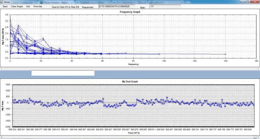The height and width of the screenshot is (139, 260).
Task: Click the My Test Graph title
Action: [x=132, y=81]
